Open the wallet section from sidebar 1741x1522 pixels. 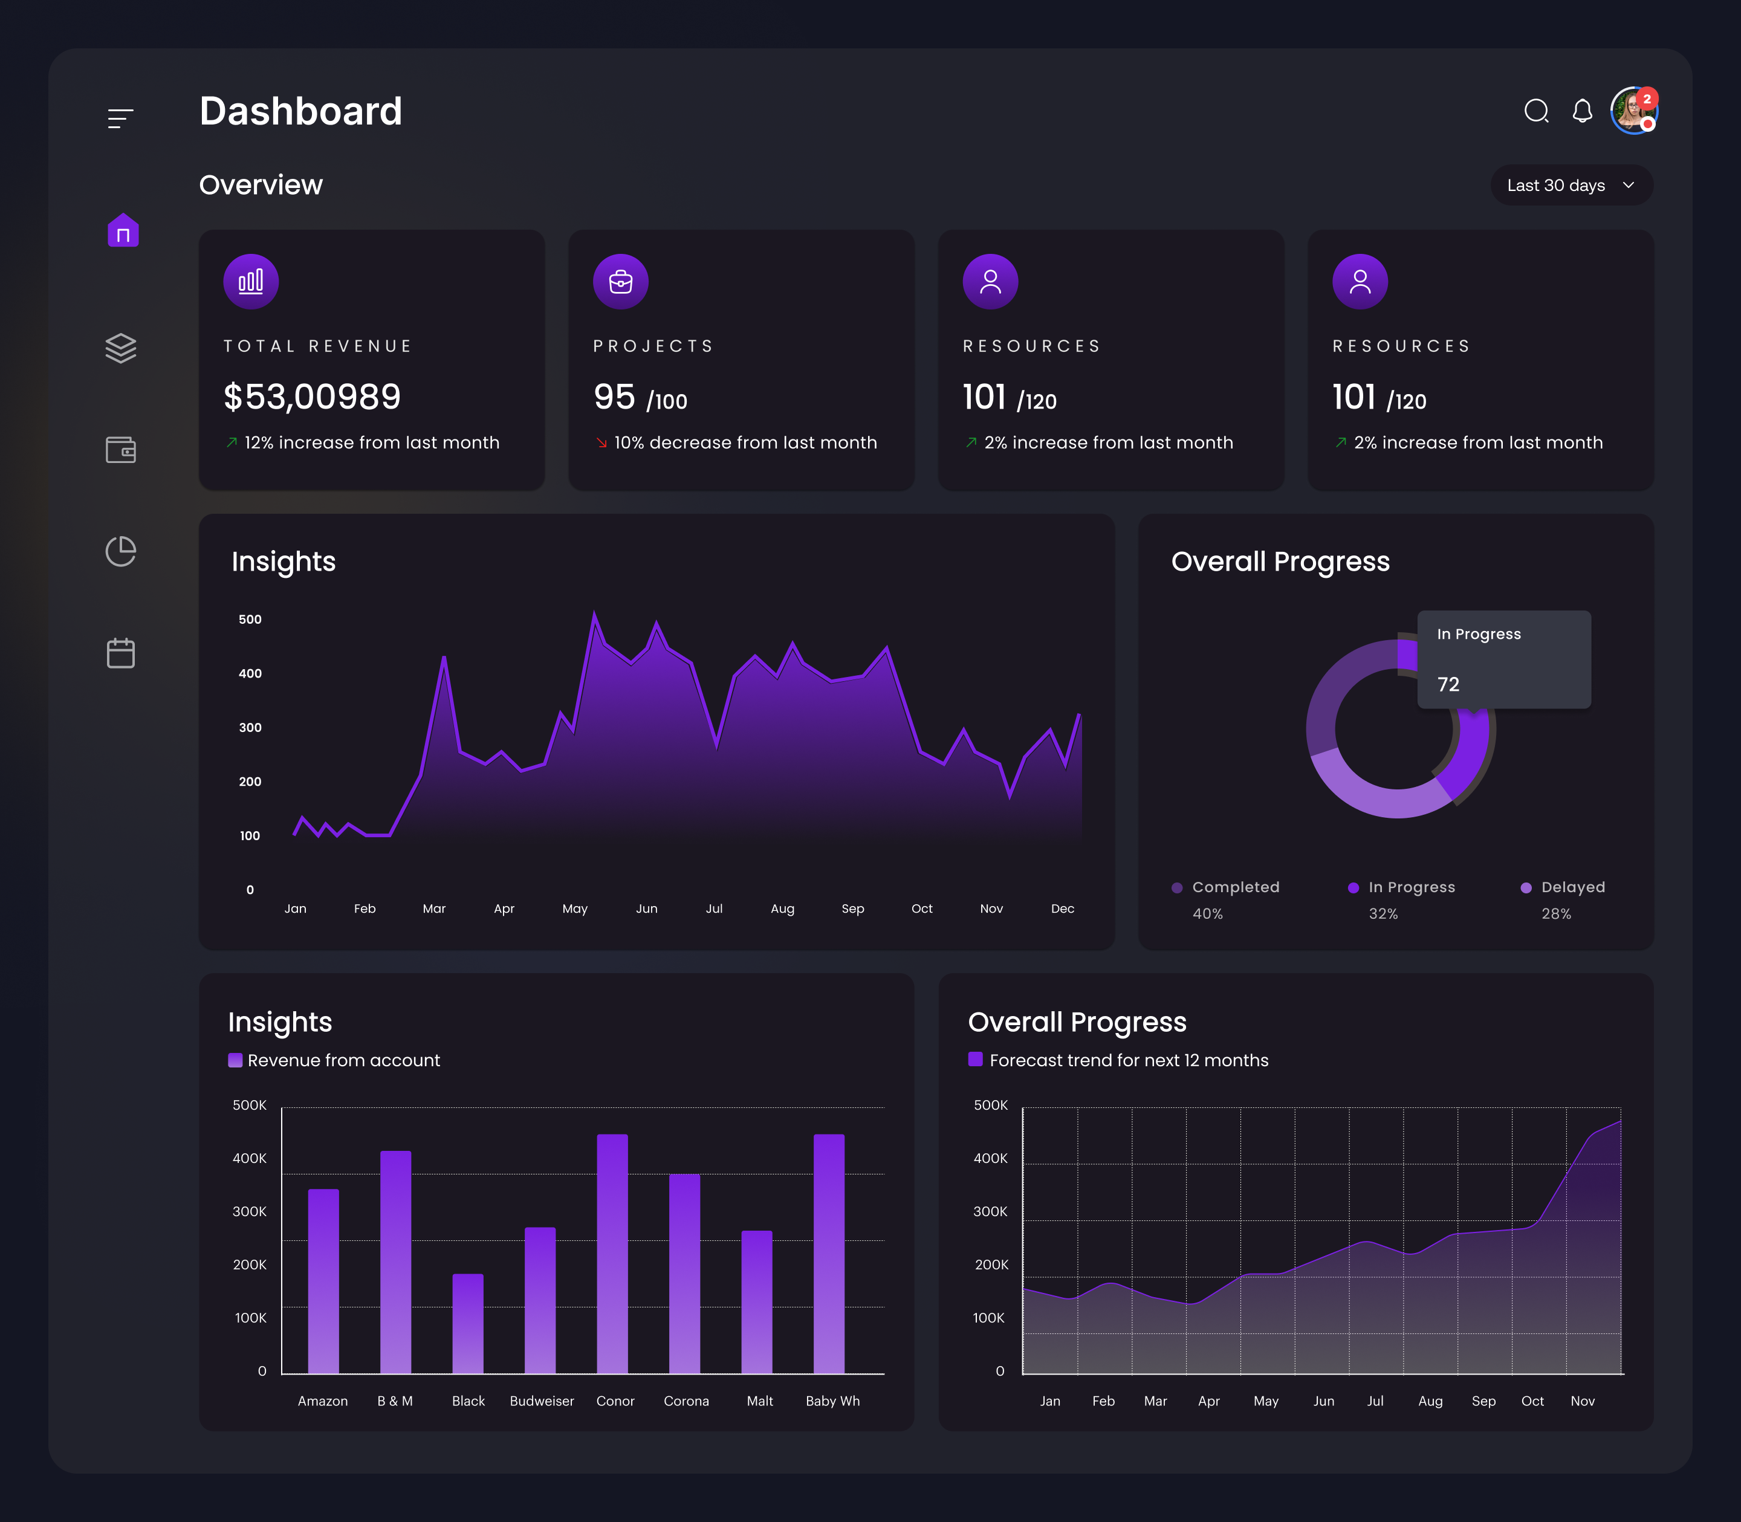(x=122, y=450)
